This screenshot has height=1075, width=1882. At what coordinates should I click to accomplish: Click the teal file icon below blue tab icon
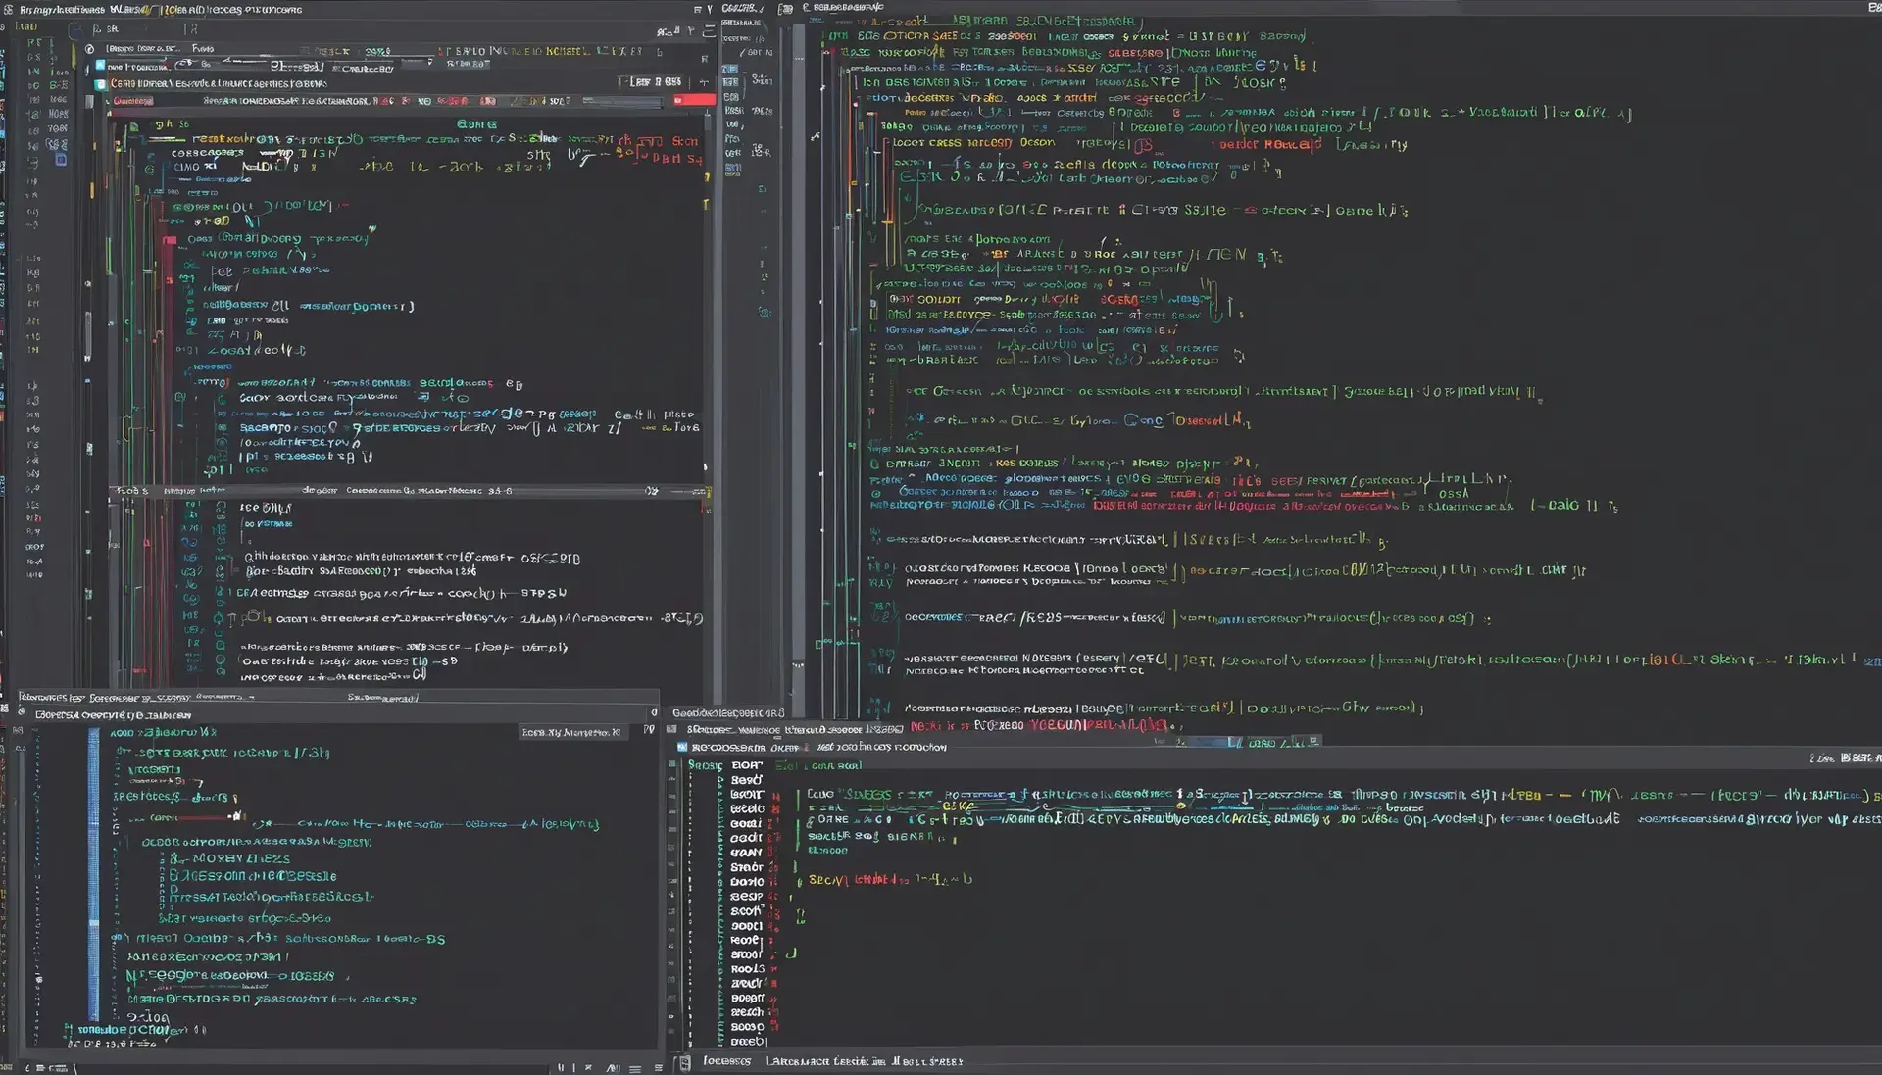point(100,84)
